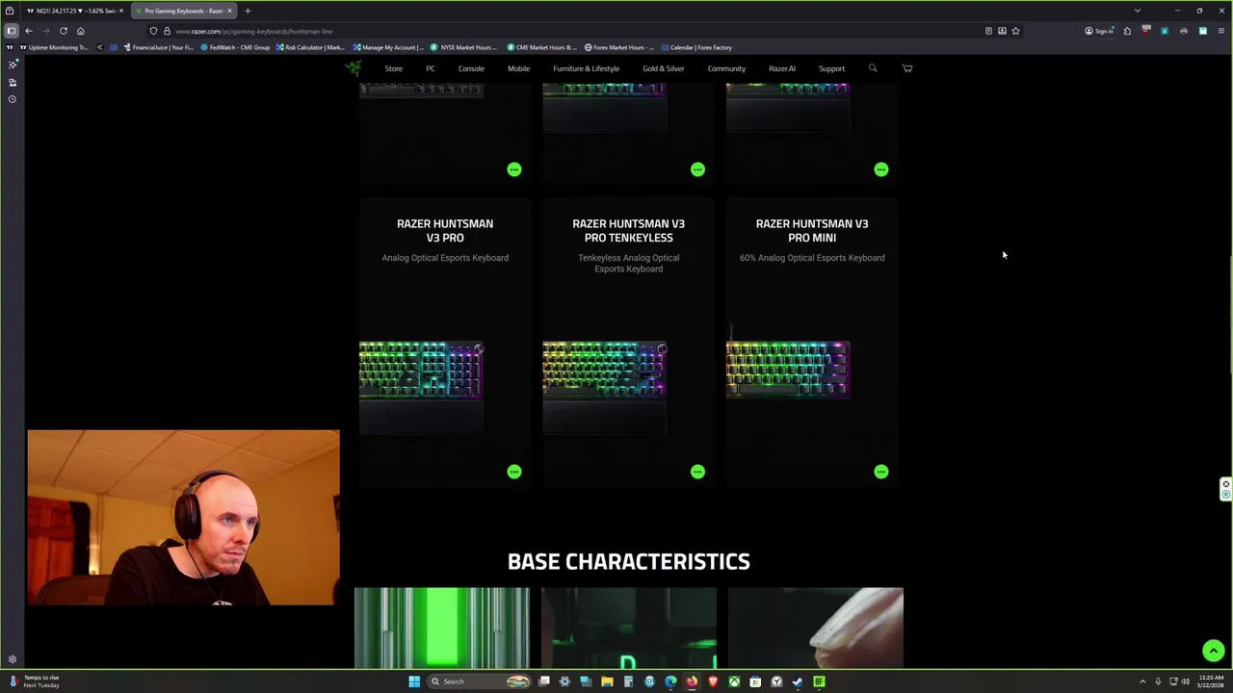The width and height of the screenshot is (1233, 693).
Task: Click the 'Analog Optical Esports Keyboard' description text
Action: [445, 257]
